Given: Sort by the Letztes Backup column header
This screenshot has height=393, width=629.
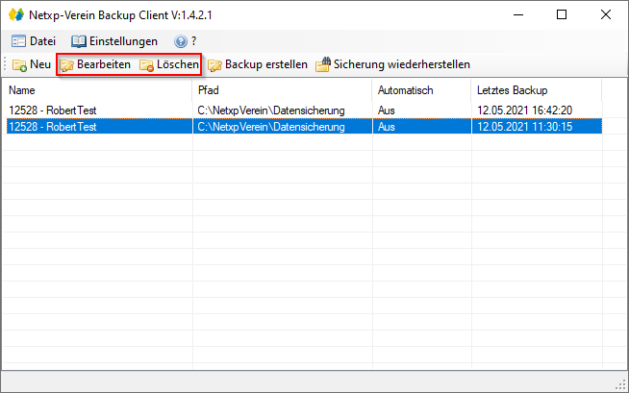Looking at the screenshot, I should (x=537, y=90).
